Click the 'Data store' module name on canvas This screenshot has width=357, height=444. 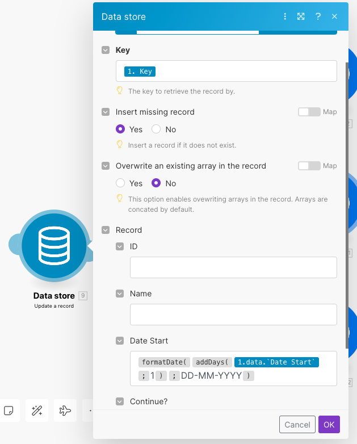(x=54, y=296)
